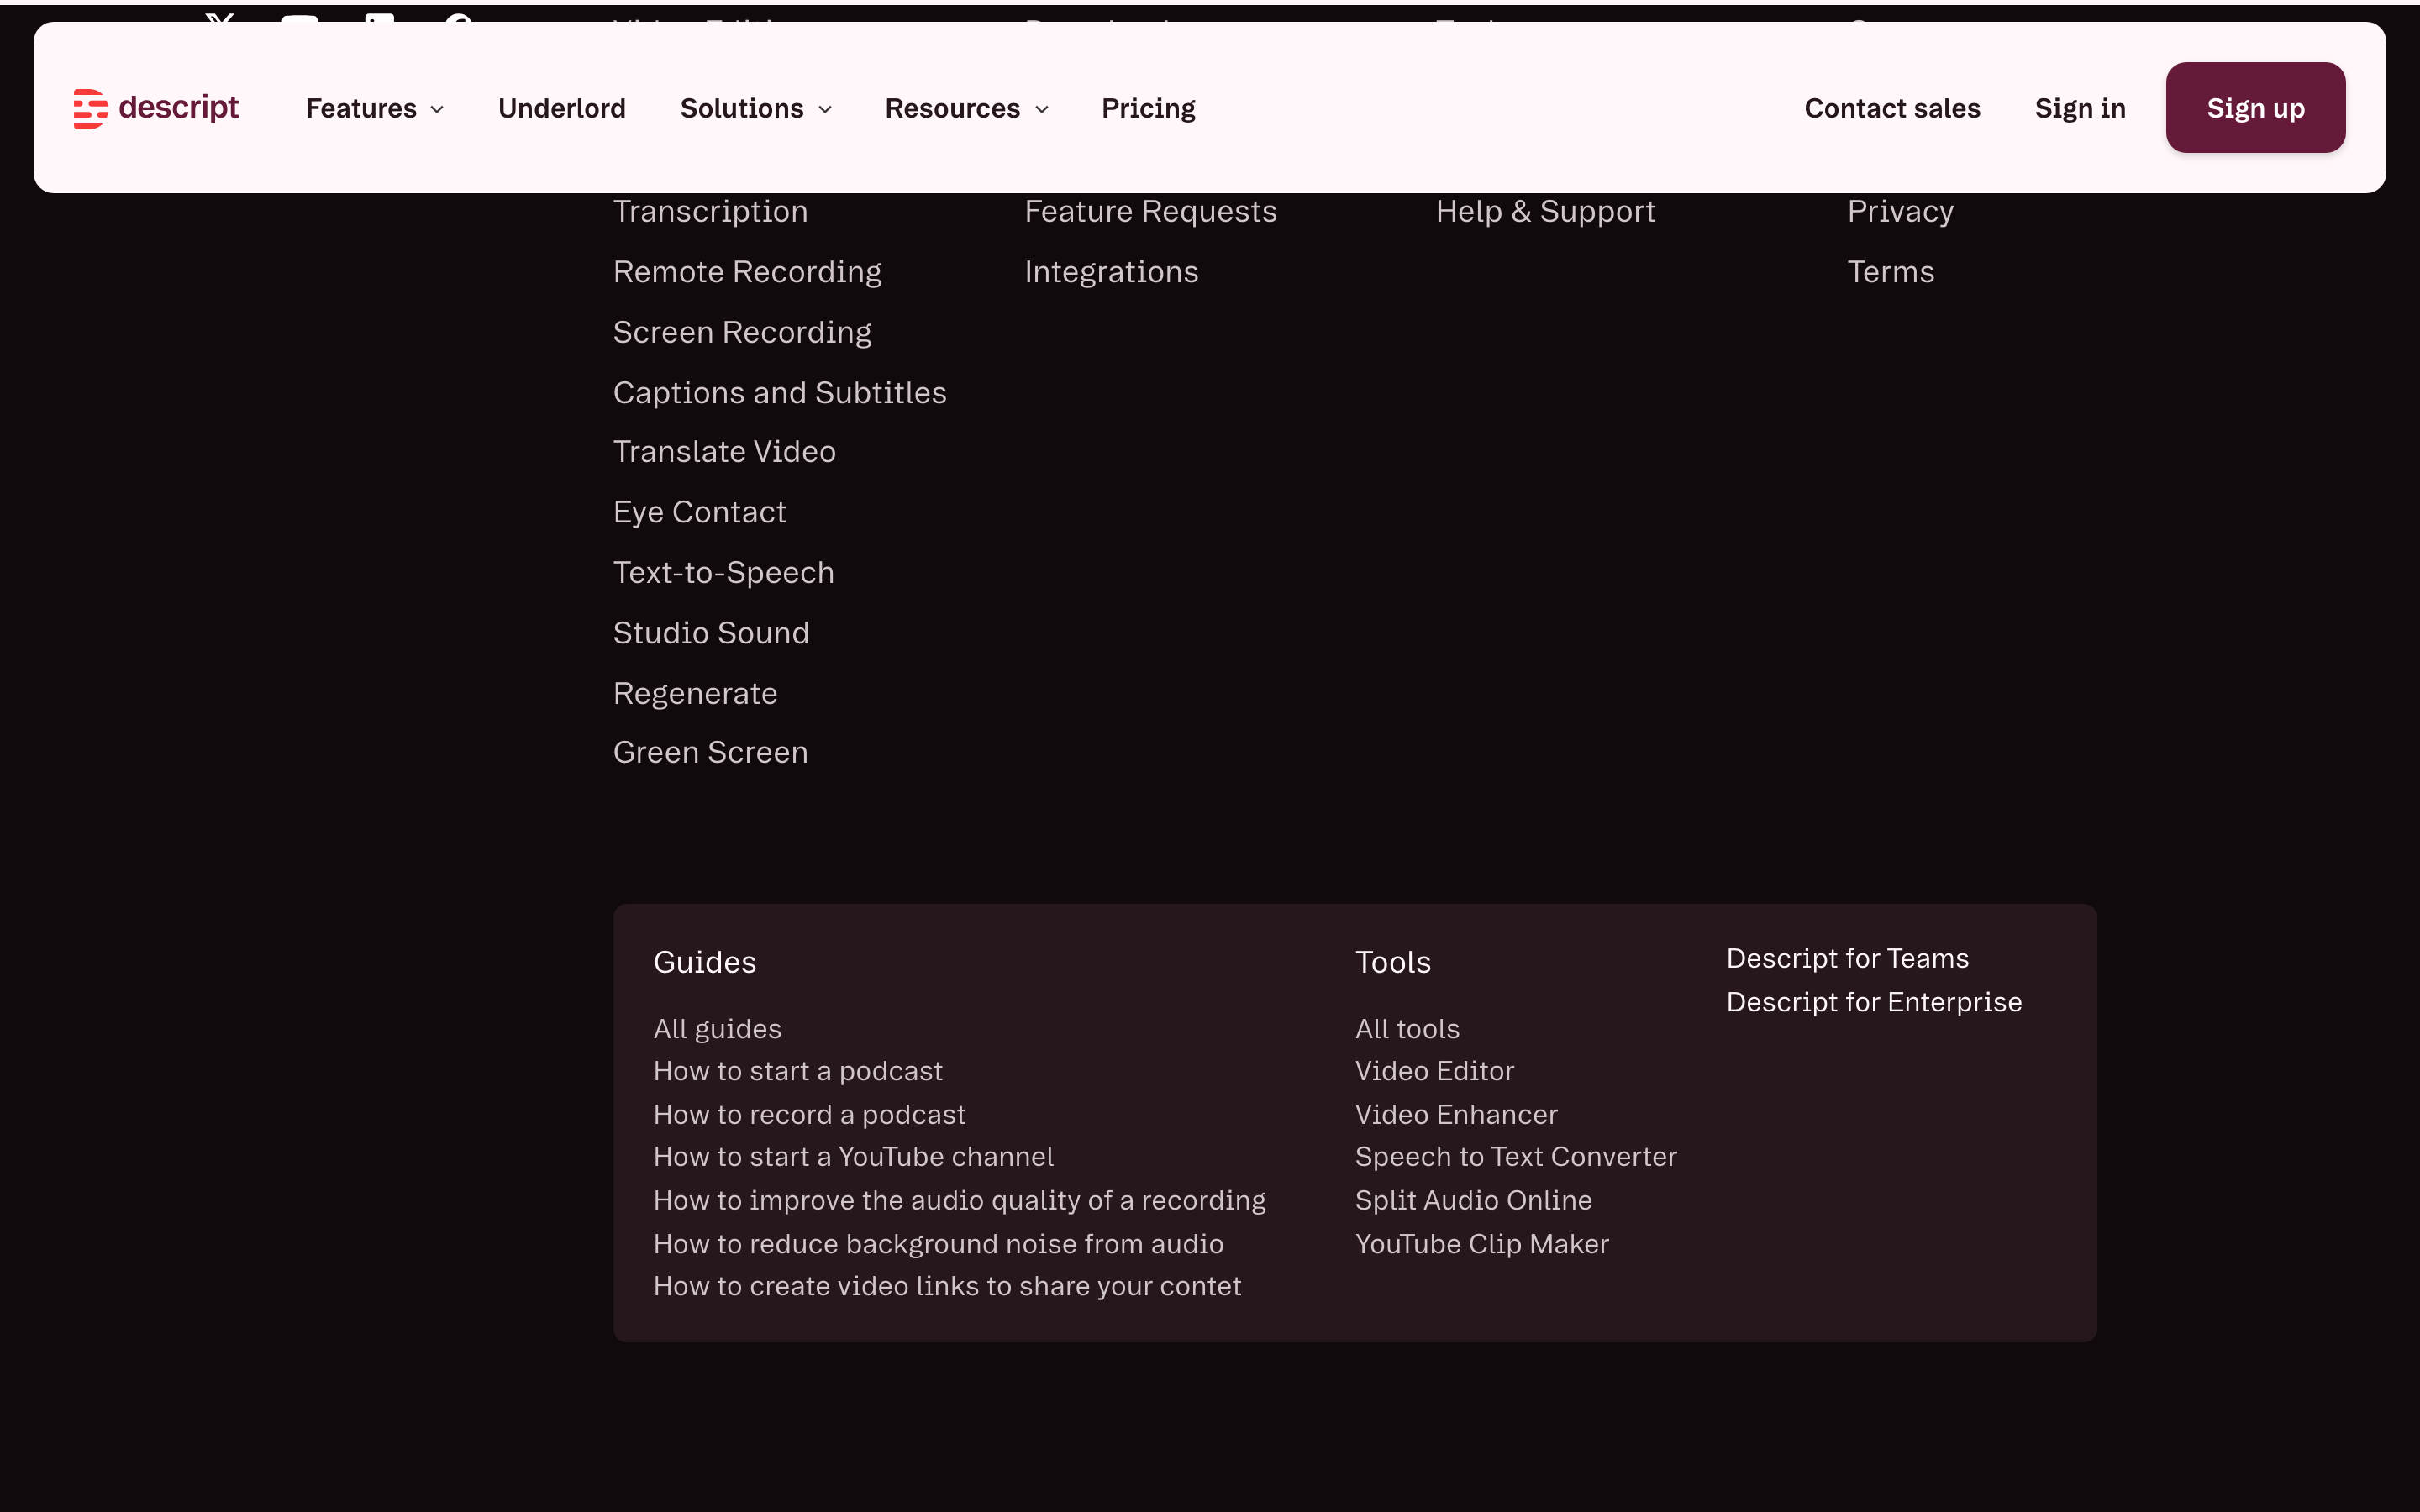Go to Help & Support
Screen dimensions: 2420x1512
(x=1545, y=212)
